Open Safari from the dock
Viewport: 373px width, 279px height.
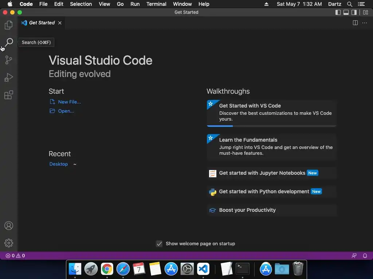pos(123,269)
